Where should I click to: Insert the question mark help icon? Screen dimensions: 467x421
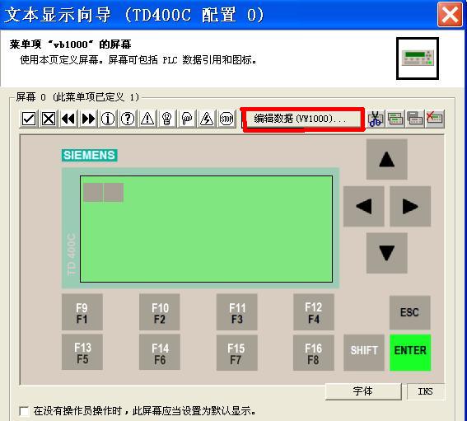128,119
